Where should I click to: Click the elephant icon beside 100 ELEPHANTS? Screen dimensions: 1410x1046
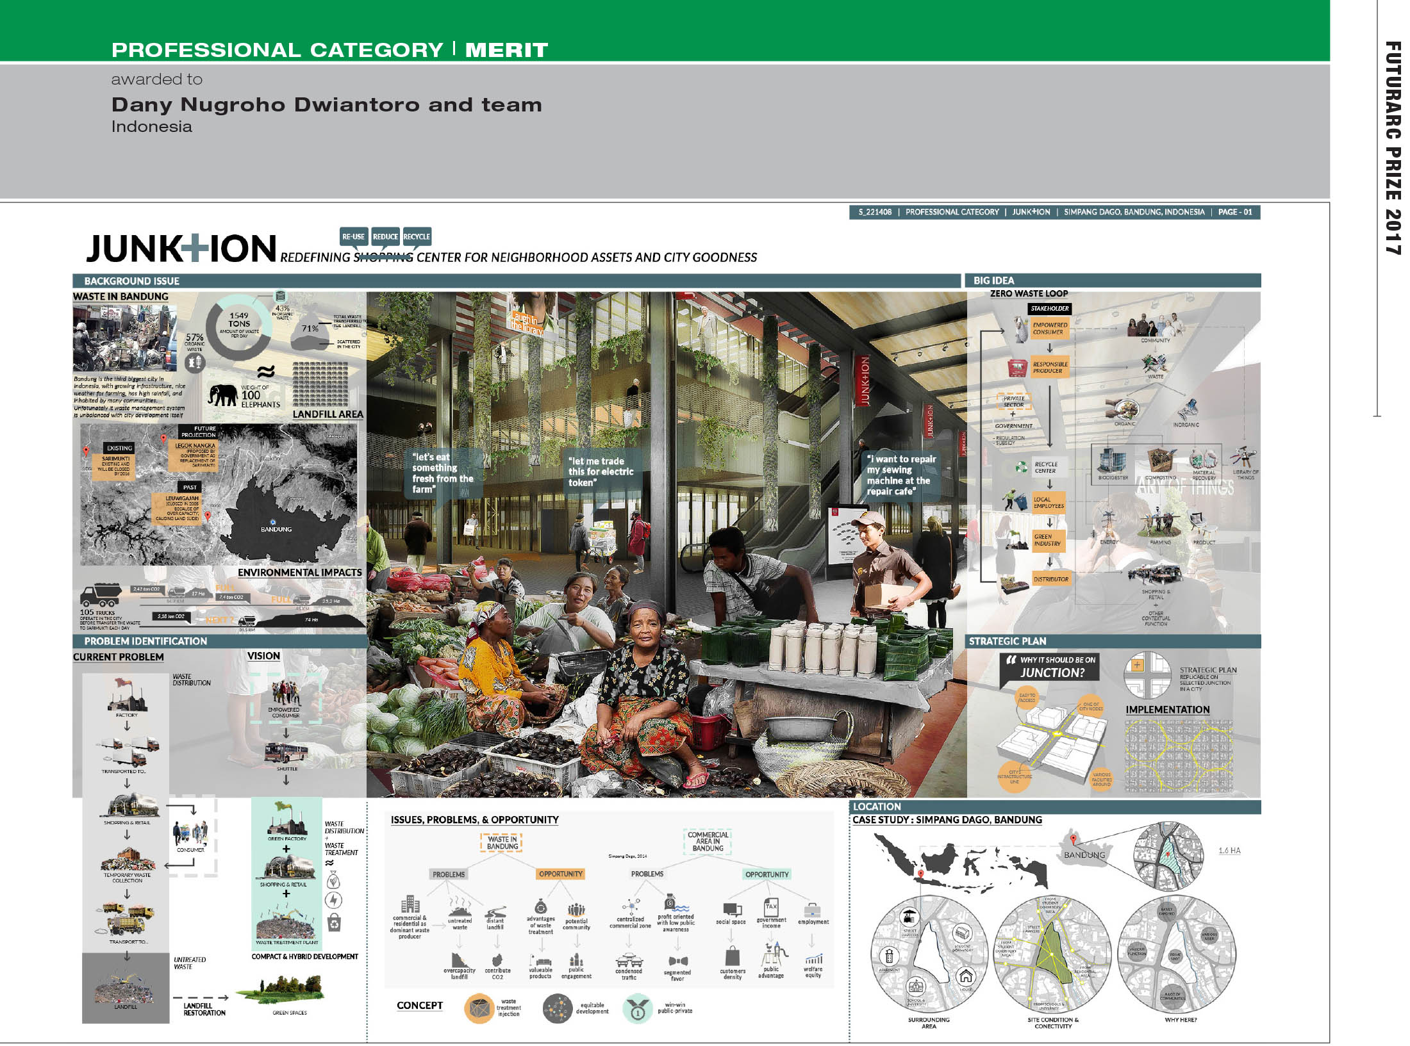(x=223, y=395)
